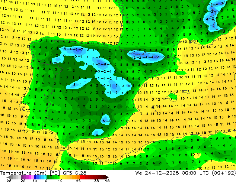Click the '(00+192)' forecast hour label
Image resolution: width=236 pixels, height=182 pixels.
pos(224,173)
